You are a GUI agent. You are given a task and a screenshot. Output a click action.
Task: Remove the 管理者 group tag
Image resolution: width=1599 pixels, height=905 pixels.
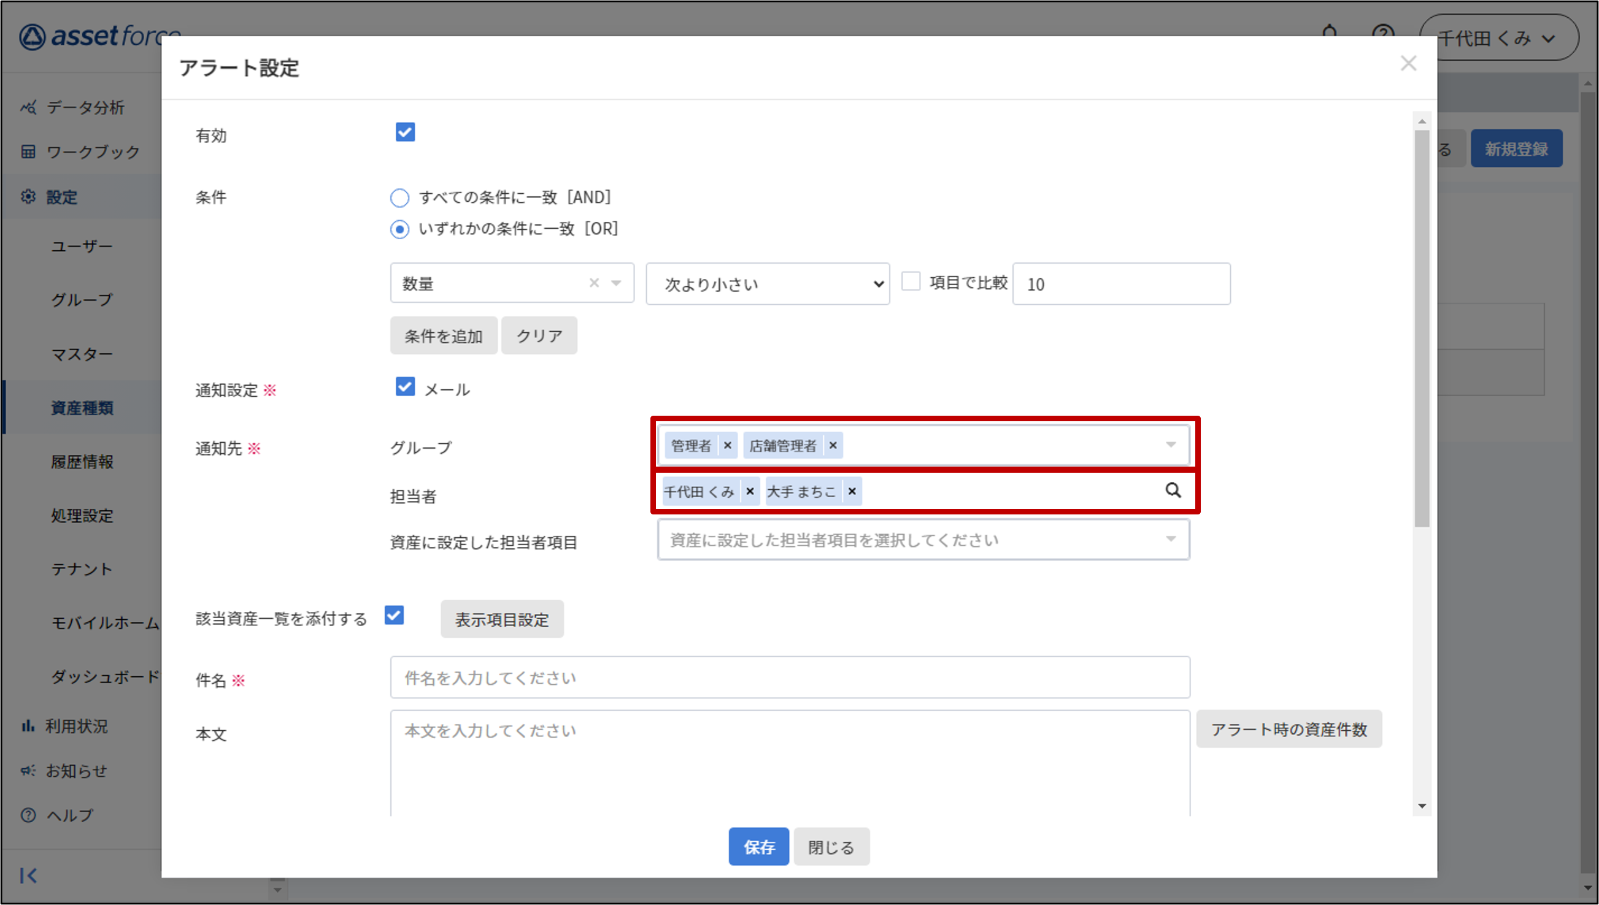click(727, 445)
